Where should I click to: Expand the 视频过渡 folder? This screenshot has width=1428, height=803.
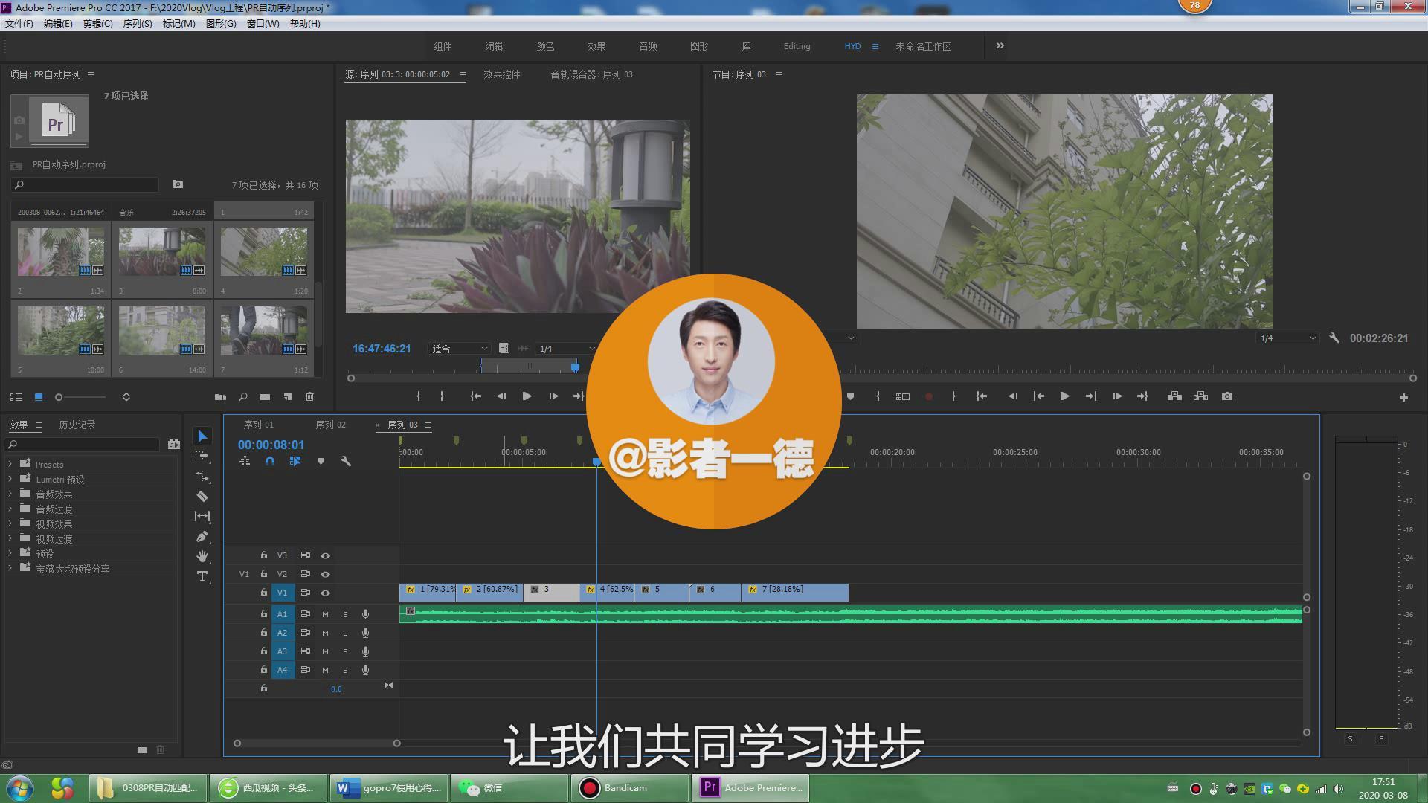[10, 538]
